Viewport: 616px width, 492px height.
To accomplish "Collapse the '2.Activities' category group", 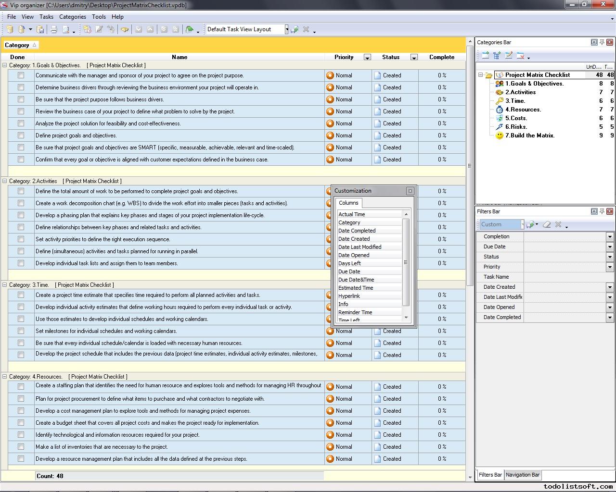I will pos(5,181).
